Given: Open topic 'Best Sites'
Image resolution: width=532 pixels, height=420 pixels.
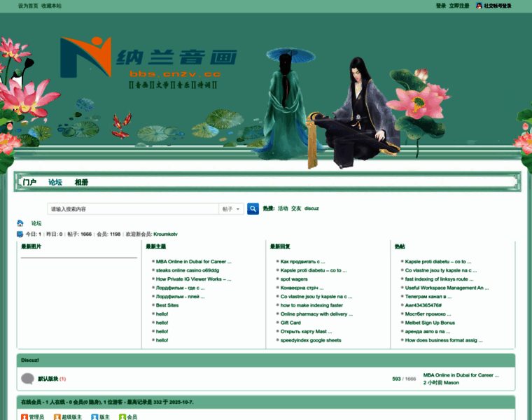Looking at the screenshot, I should [x=167, y=305].
